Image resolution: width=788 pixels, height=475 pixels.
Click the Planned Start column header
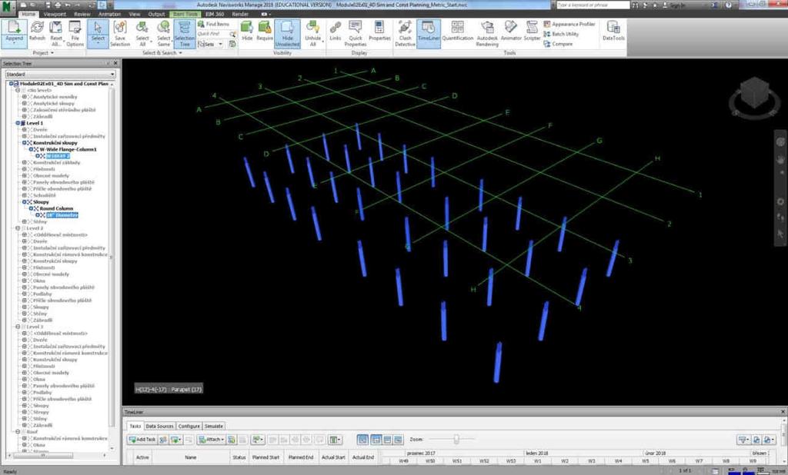click(265, 457)
